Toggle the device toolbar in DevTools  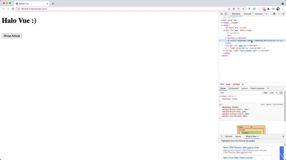point(226,14)
